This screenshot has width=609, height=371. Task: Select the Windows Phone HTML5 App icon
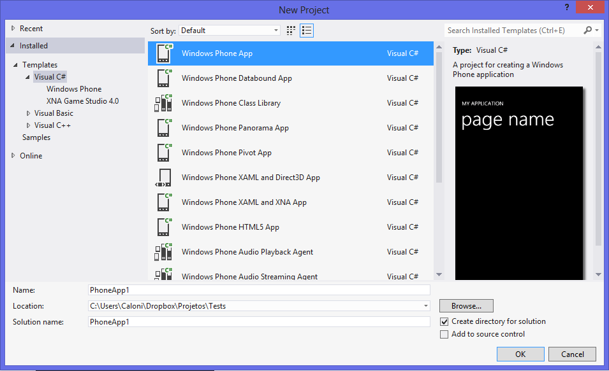click(x=164, y=227)
